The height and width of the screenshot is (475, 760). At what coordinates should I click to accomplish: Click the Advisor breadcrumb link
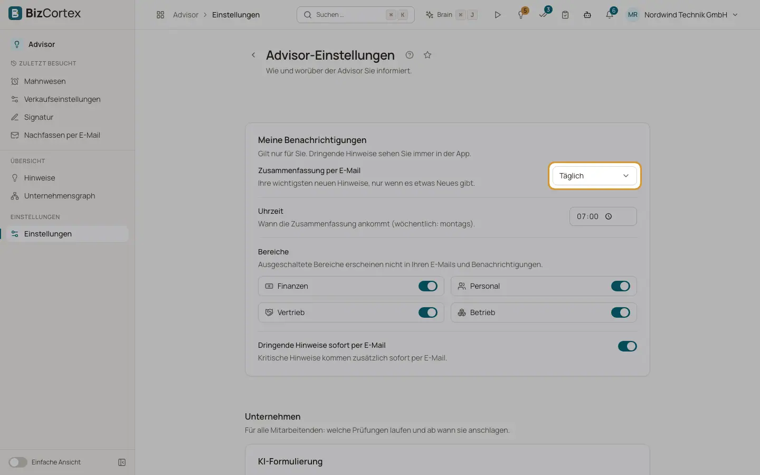point(186,15)
